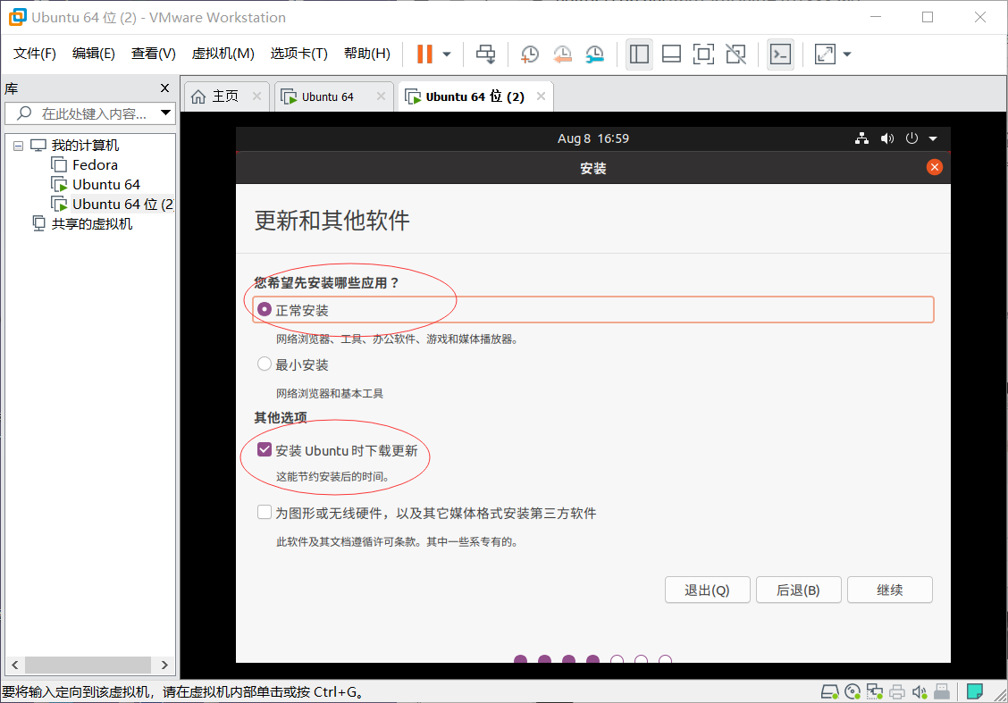Enable third-party software installation checkbox
This screenshot has height=703, width=1008.
click(x=265, y=512)
